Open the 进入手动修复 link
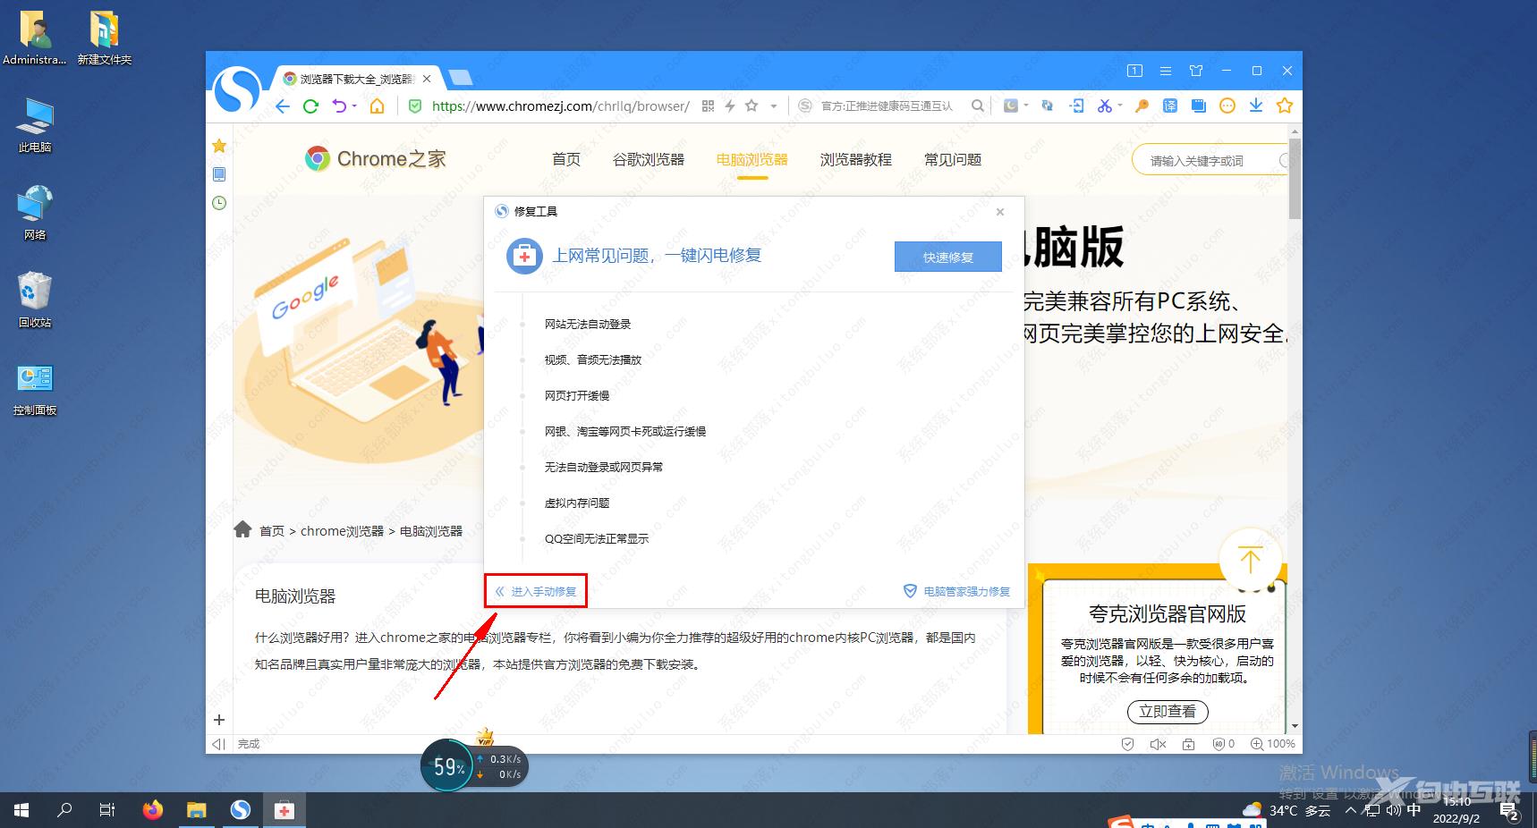1537x828 pixels. [535, 590]
